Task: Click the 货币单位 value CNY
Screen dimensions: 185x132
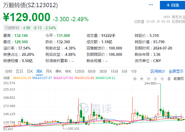Action: [x=157, y=61]
